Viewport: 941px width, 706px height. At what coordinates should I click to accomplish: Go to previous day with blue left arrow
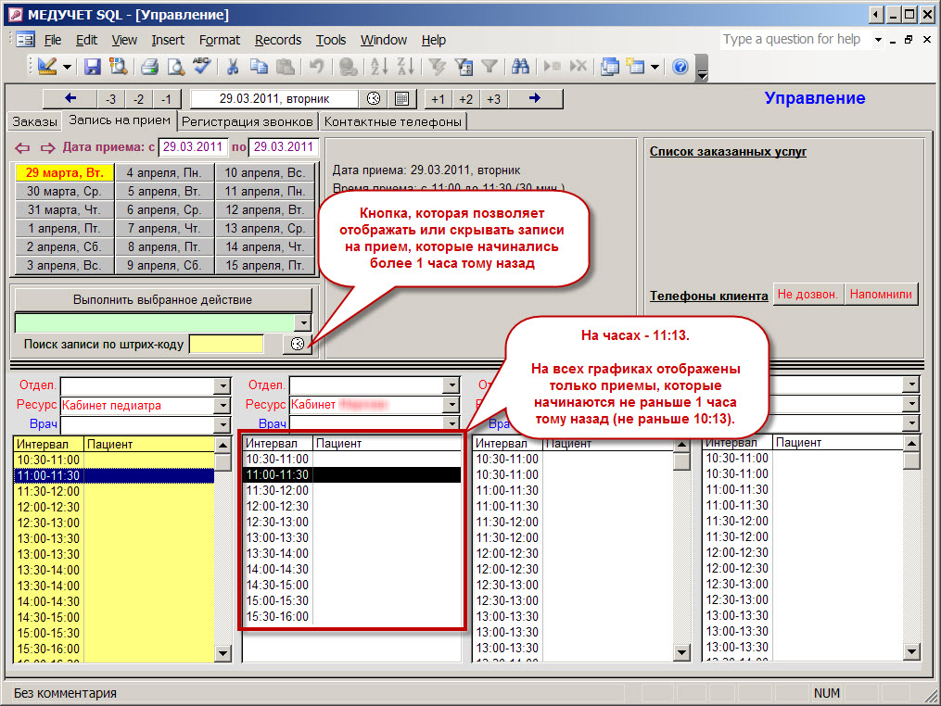[70, 98]
